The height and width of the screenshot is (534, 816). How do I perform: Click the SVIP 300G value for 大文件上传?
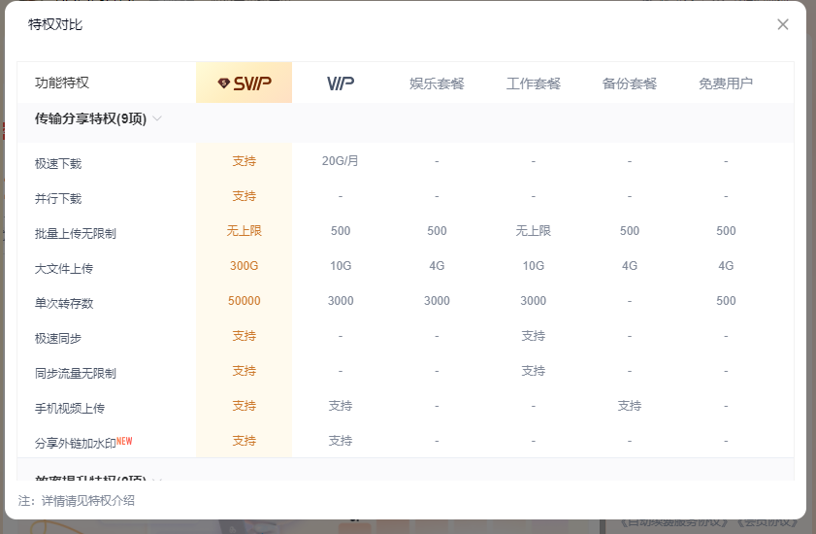pyautogui.click(x=245, y=266)
